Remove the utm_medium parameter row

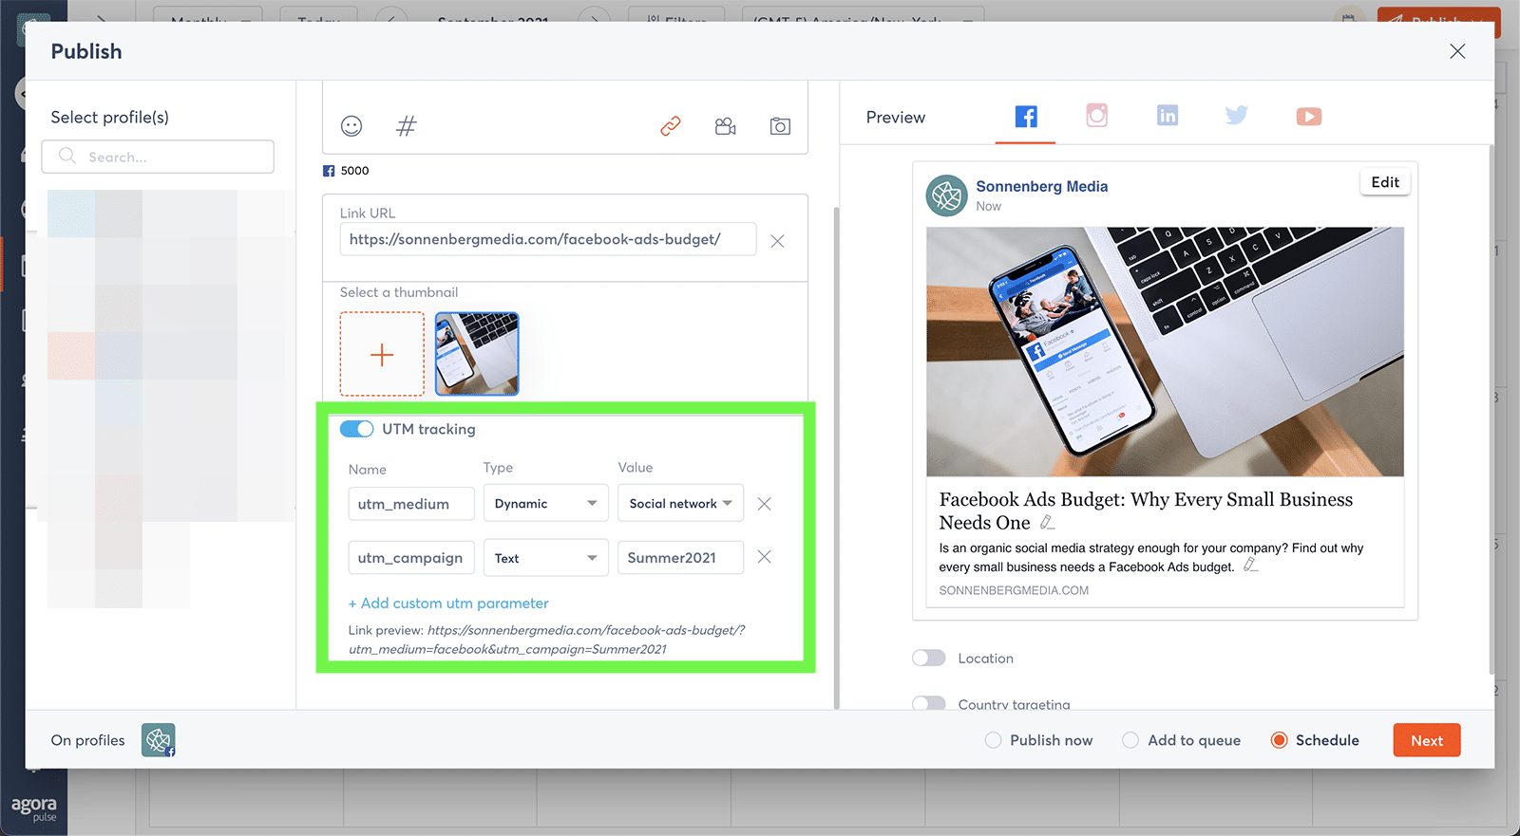pyautogui.click(x=764, y=504)
